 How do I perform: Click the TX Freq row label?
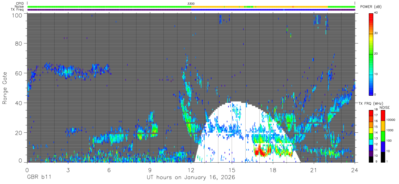18,9
